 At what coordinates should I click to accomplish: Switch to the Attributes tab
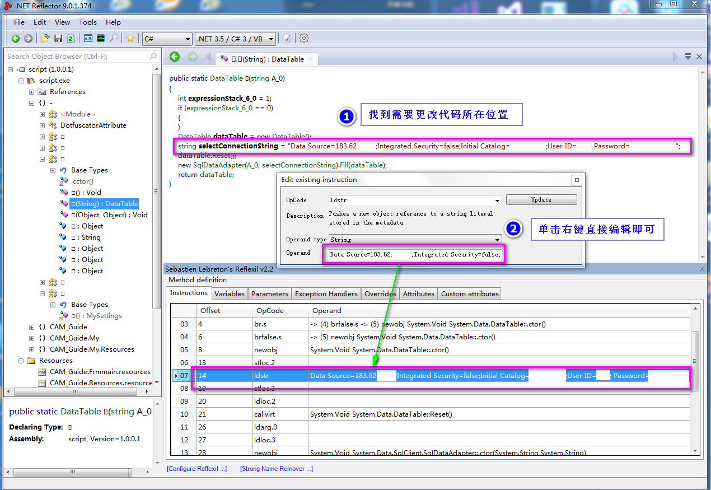(419, 294)
